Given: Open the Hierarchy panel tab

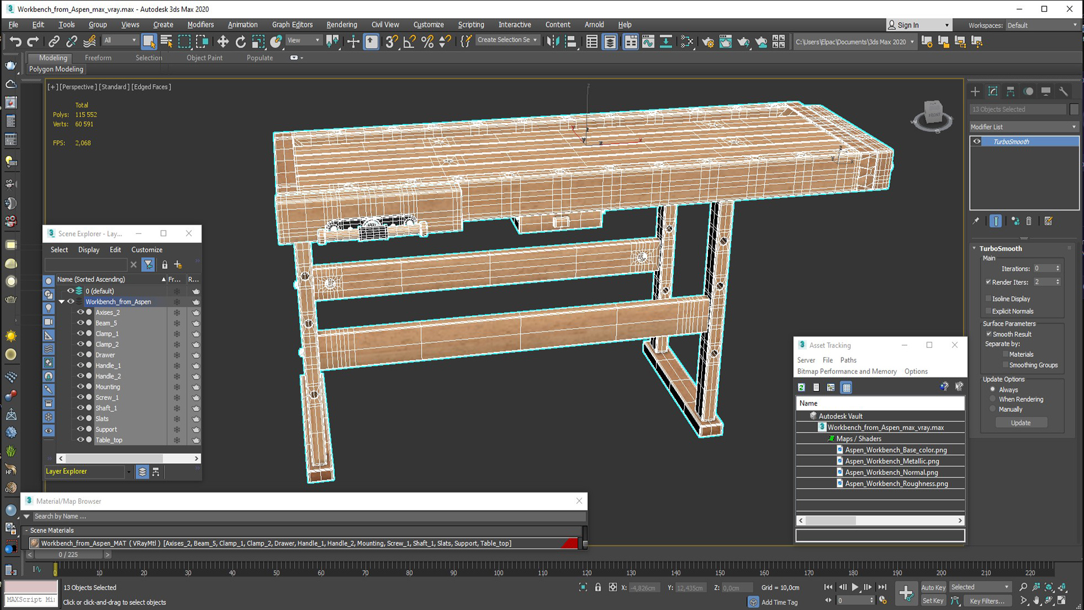Looking at the screenshot, I should [x=1011, y=91].
